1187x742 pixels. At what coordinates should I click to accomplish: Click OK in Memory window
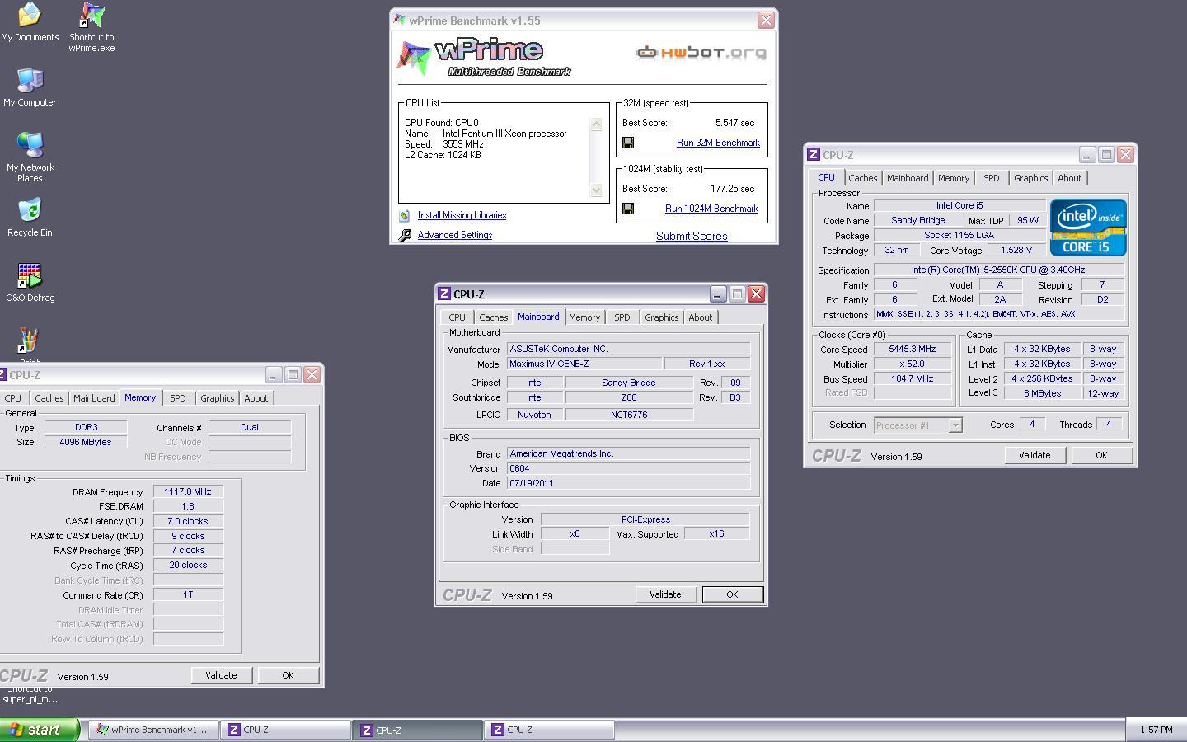coord(288,675)
